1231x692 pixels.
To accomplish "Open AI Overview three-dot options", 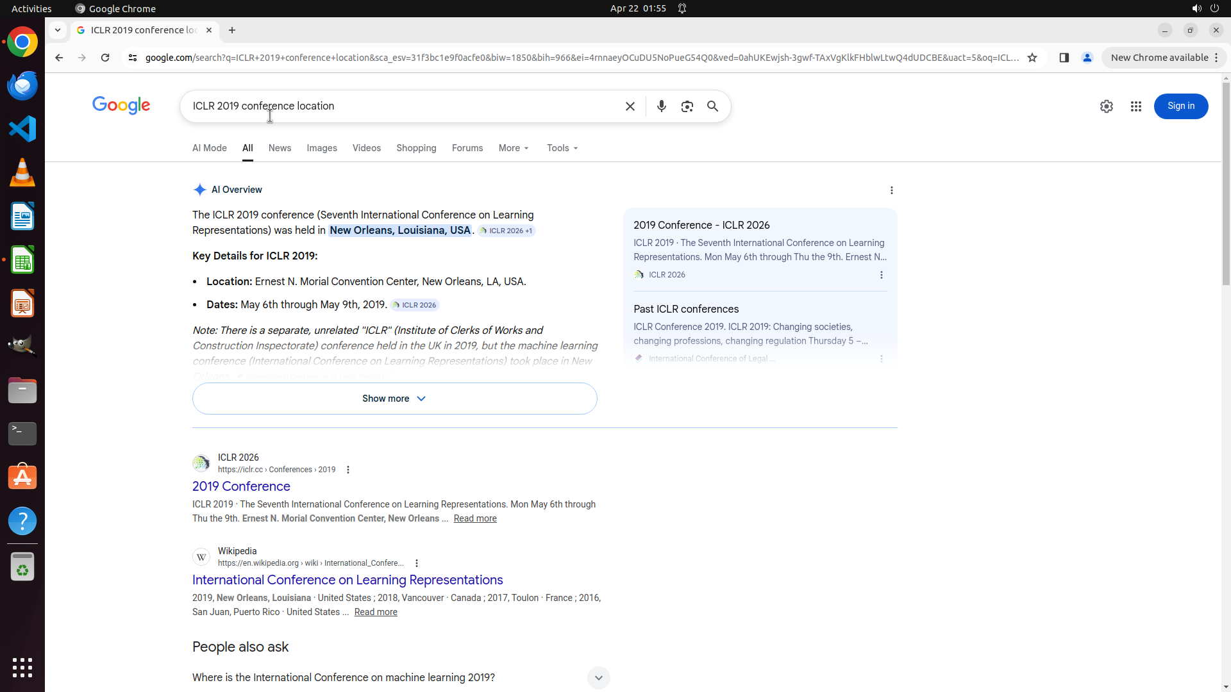I will tap(891, 190).
